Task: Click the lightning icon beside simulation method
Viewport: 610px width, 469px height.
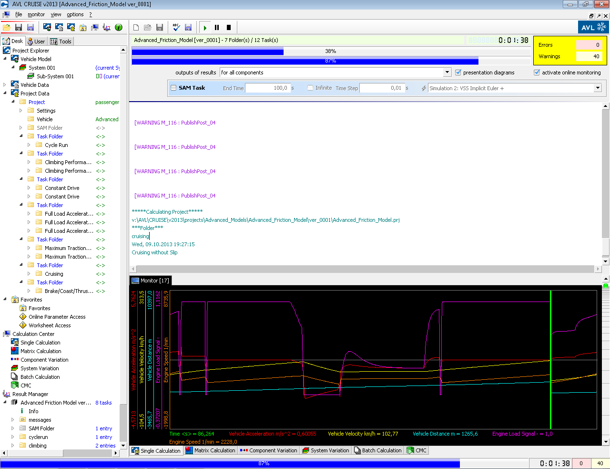Action: 424,88
